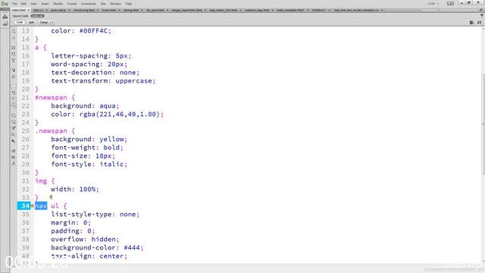Screen dimensions: 485x273
Task: Click the Collapse Selection icon
Action: click(14, 54)
